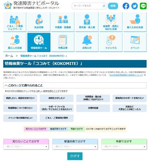Select 情報検索ツール navigation tile
The width and height of the screenshot is (150, 162).
[39, 43]
